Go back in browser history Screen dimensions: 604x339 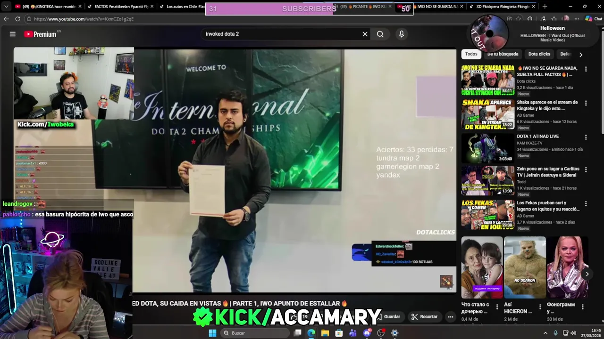6,19
